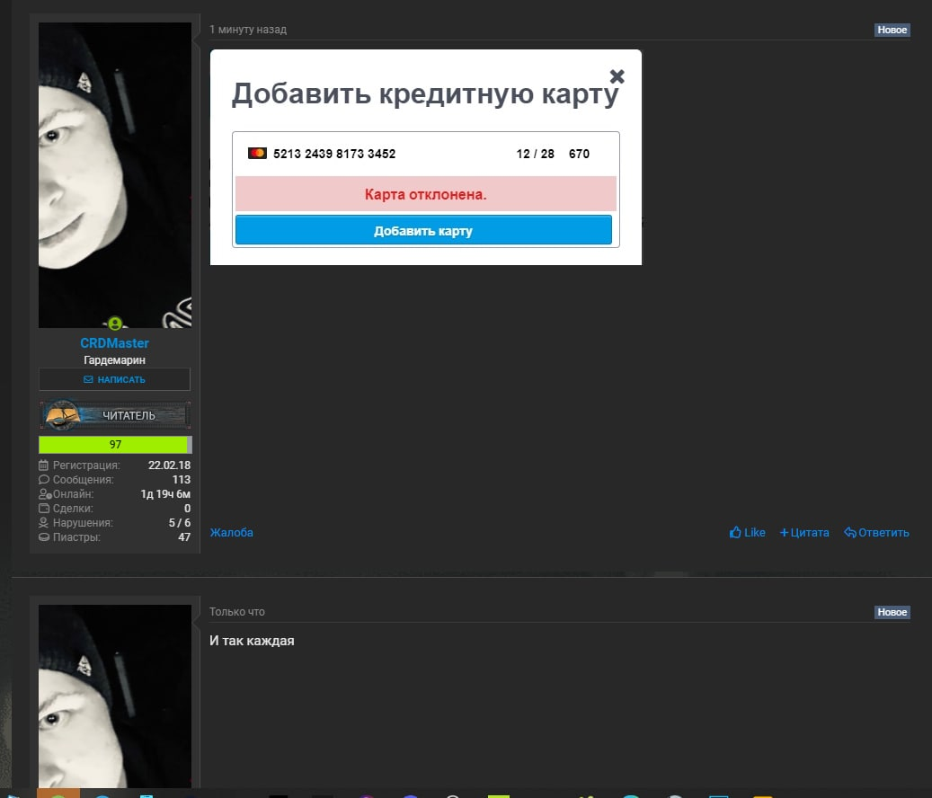This screenshot has width=932, height=798.
Task: Click the Новое badge on first post
Action: [x=892, y=30]
